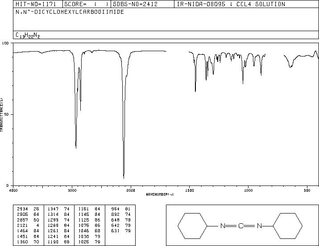Image resolution: width=319 pixels, height=246 pixels.
Task: Click the C-H stretch peak near 2934 on the spectrum
Action: (x=76, y=148)
